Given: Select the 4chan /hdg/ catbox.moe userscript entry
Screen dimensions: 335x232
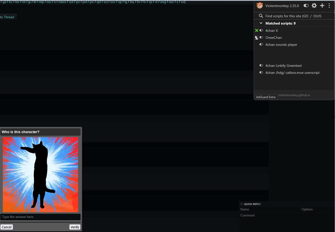Looking at the screenshot, I should pos(292,73).
